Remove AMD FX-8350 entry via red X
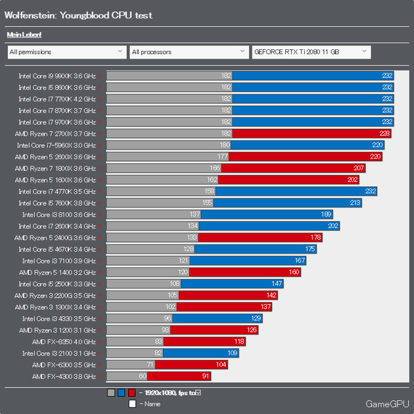Screen dimensions: 414x414 click(99, 342)
